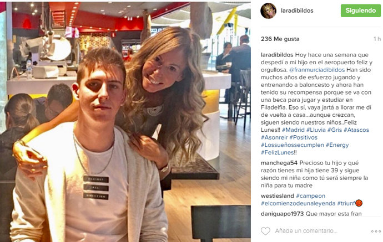Screen dimensions: 383x242
Task: Click the posted photo of mother and son
Action: point(125,122)
